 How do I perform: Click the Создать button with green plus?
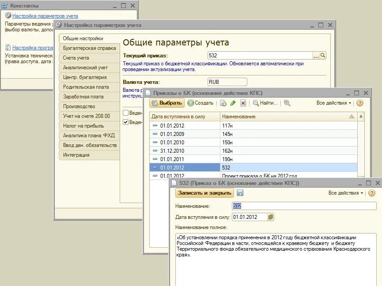pos(200,103)
